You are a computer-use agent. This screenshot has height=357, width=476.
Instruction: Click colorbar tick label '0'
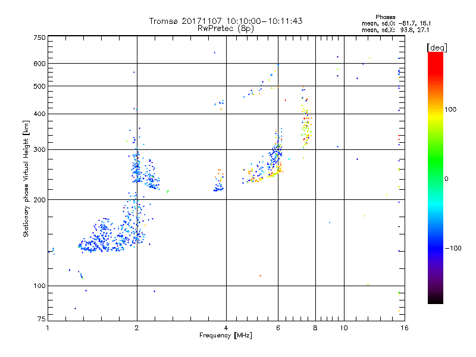tap(446, 179)
